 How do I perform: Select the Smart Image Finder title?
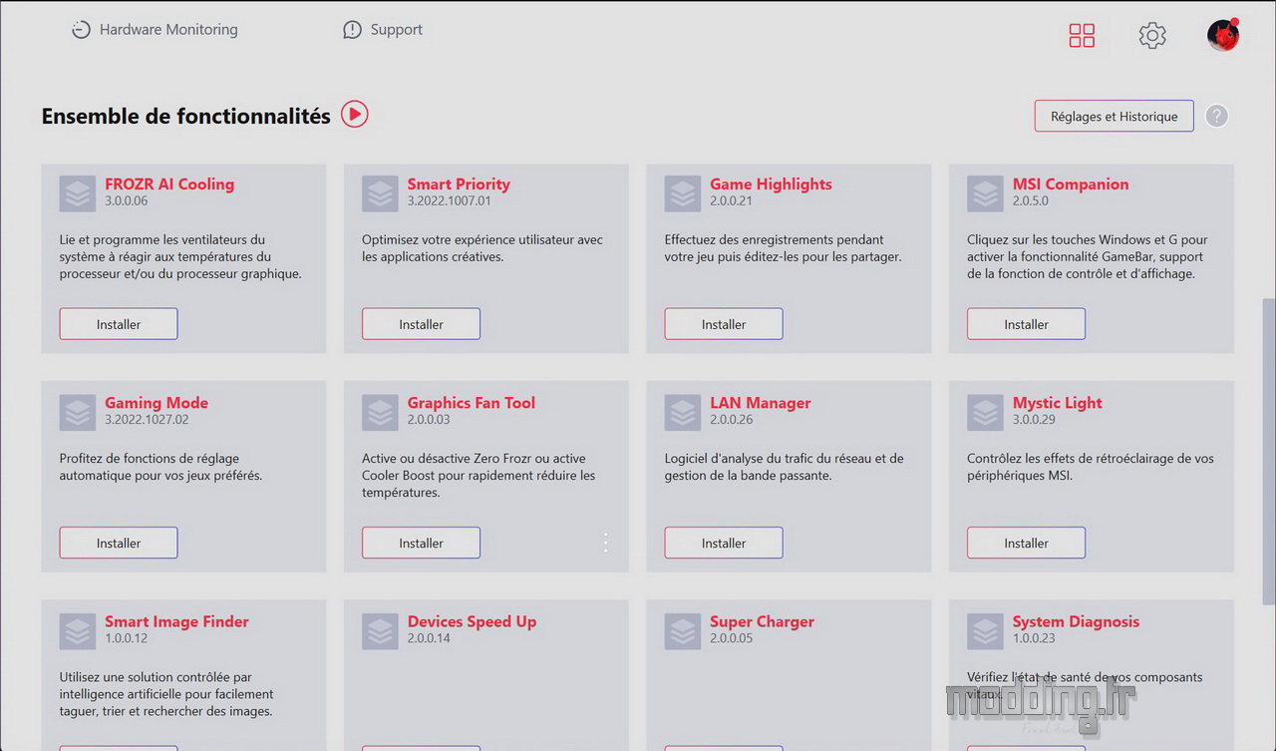click(177, 621)
